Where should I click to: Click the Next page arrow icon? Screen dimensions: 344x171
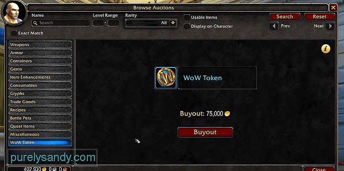(331, 26)
